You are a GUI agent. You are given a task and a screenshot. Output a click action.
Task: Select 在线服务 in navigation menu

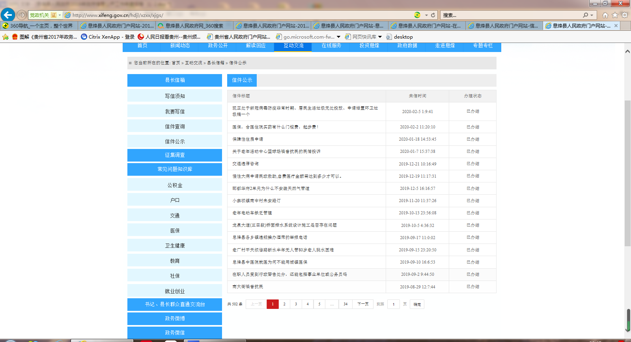click(x=331, y=46)
